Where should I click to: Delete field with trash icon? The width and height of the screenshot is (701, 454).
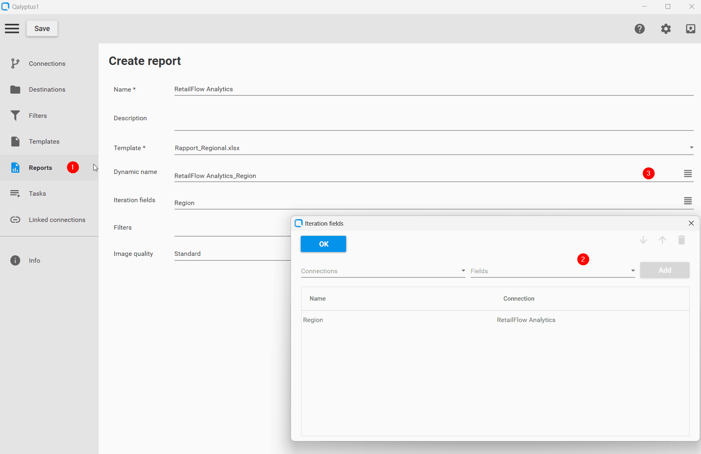pos(682,240)
